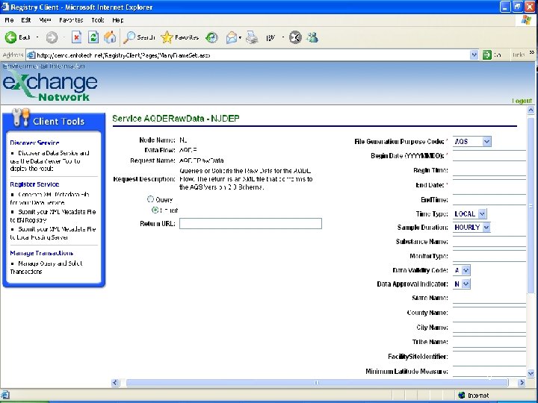
Task: Open the Favorites menu
Action: click(x=71, y=20)
